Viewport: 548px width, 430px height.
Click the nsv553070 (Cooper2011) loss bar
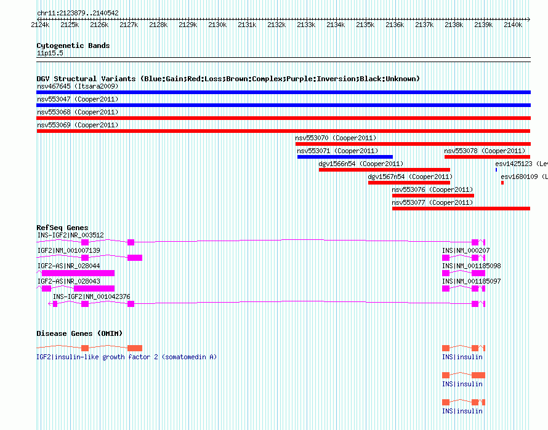413,144
